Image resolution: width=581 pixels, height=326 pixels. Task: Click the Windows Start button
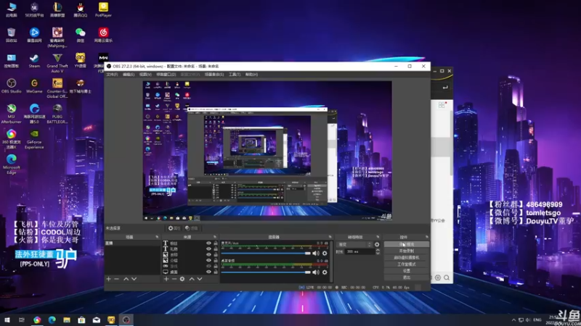[7, 319]
